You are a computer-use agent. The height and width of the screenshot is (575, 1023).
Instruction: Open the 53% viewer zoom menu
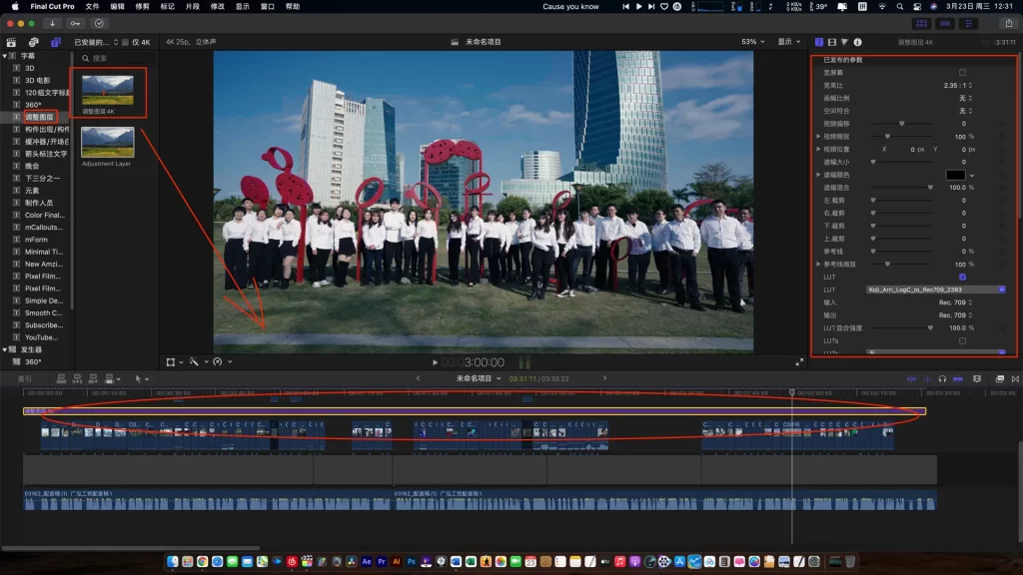pos(752,42)
